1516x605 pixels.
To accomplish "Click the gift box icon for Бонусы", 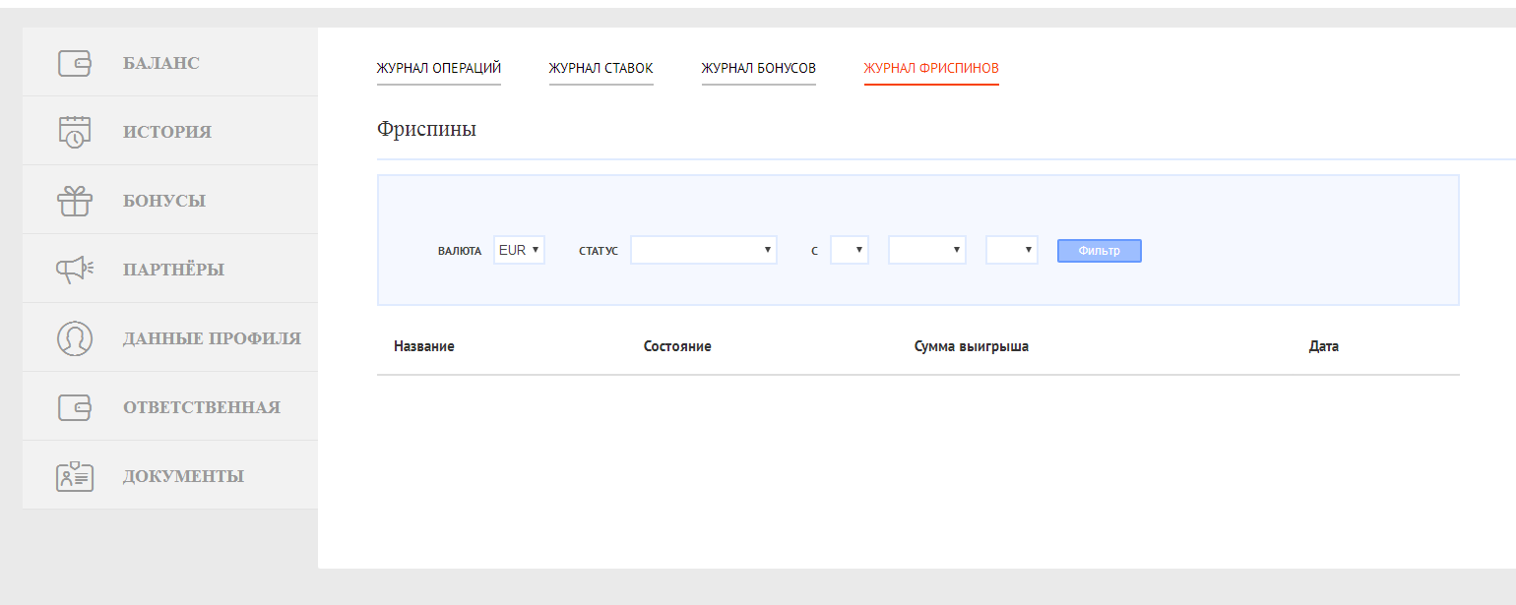I will [x=75, y=201].
